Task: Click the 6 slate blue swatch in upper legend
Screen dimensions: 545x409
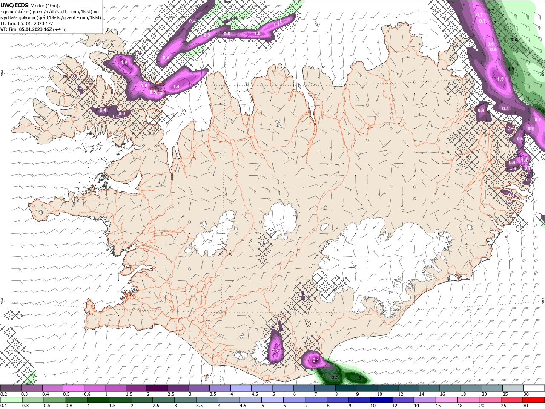Action: click(304, 388)
